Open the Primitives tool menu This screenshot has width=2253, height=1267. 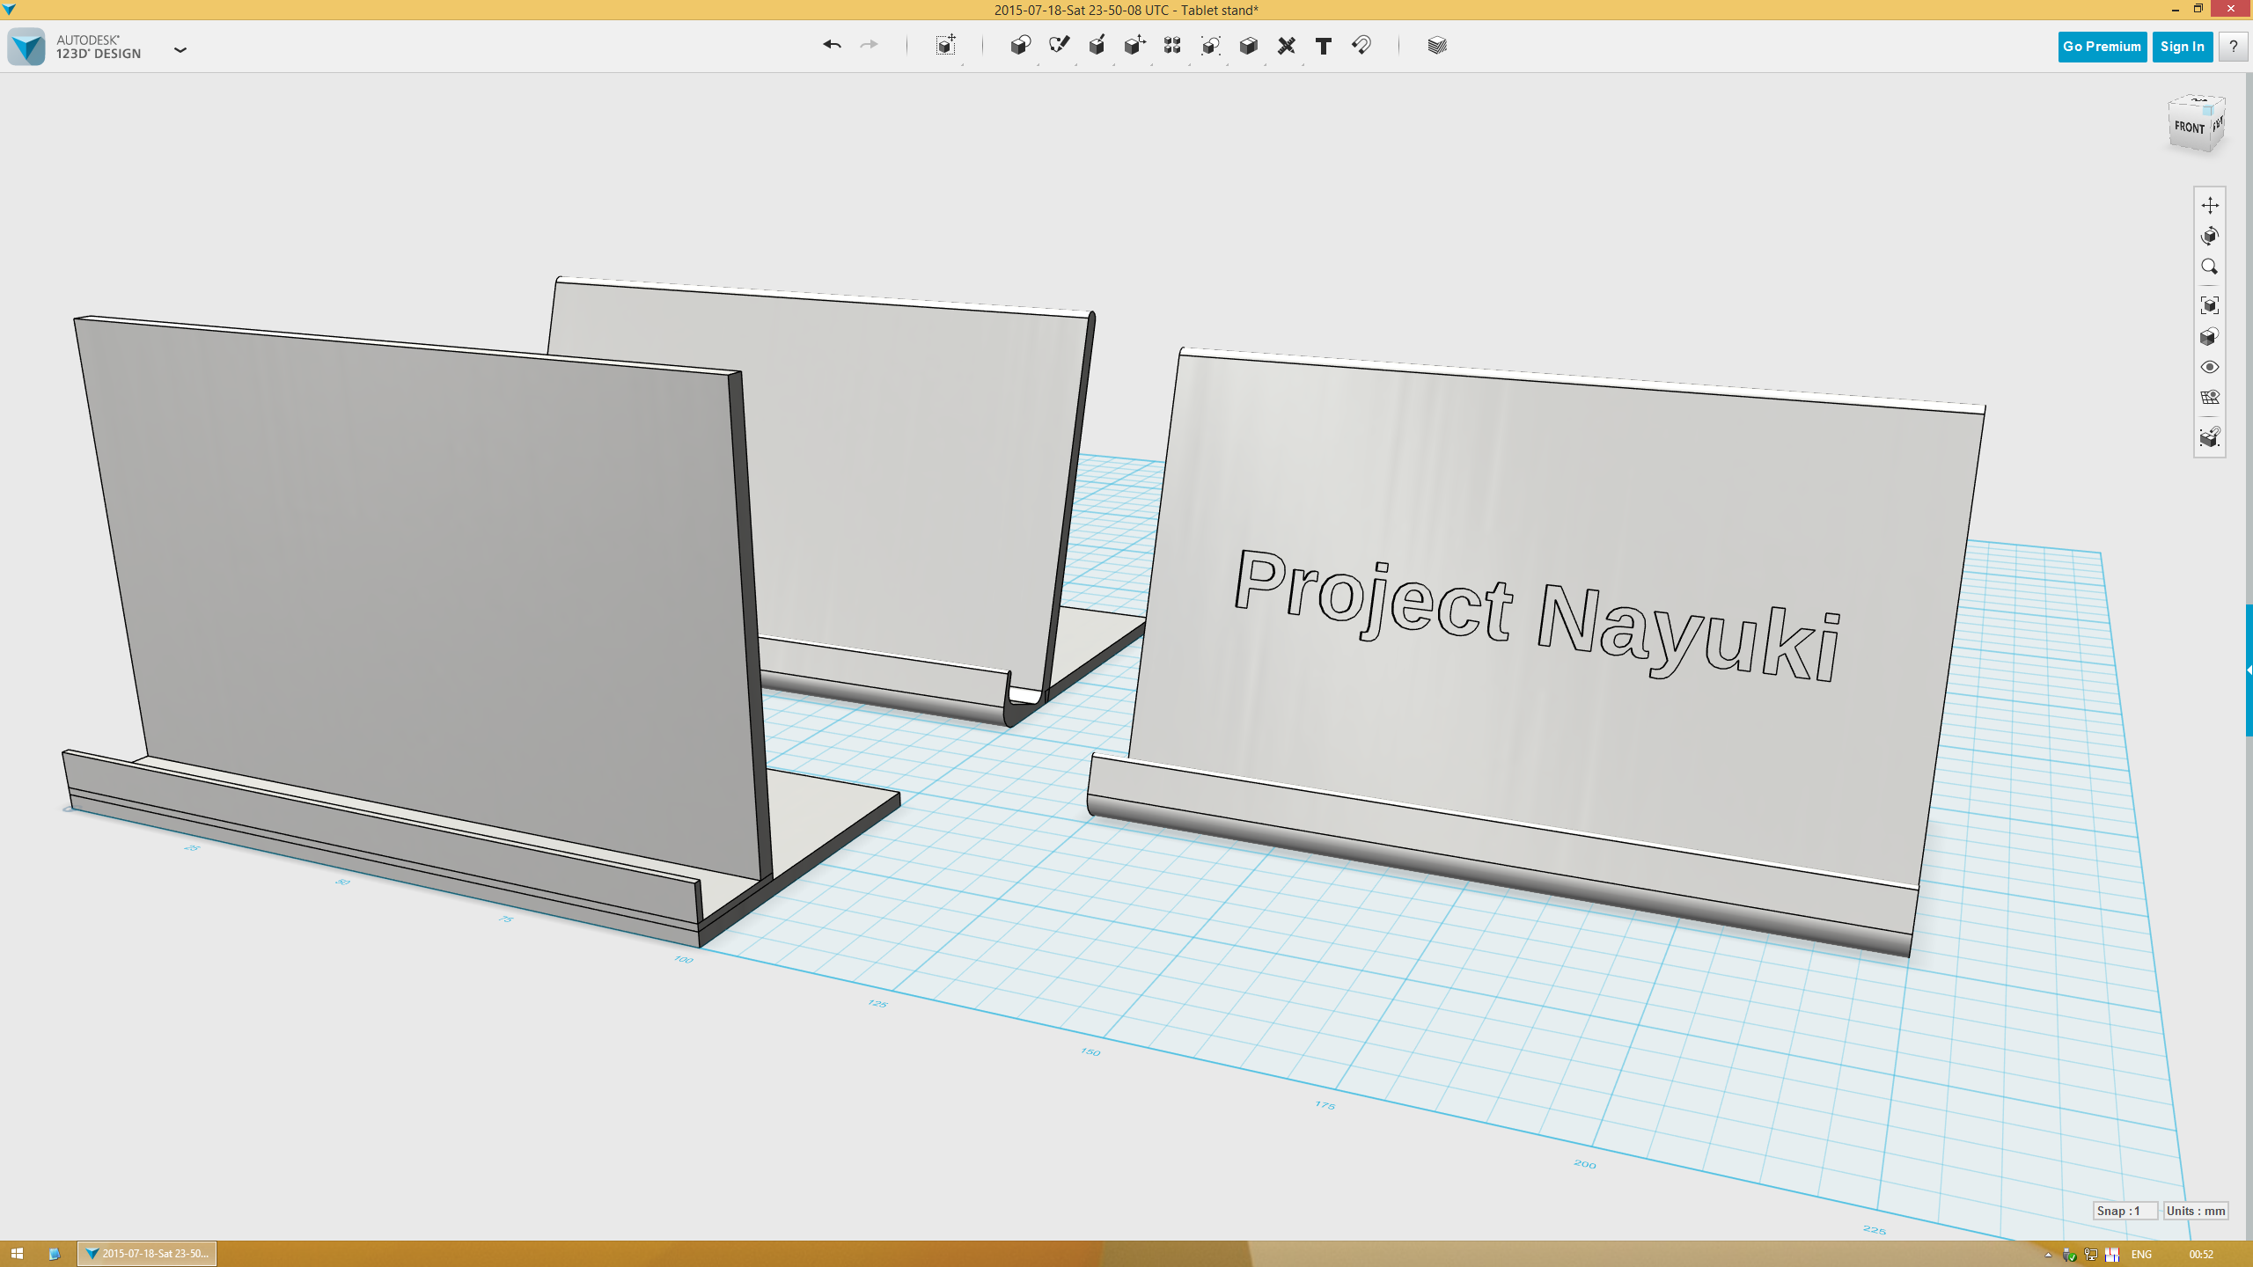[x=1021, y=46]
